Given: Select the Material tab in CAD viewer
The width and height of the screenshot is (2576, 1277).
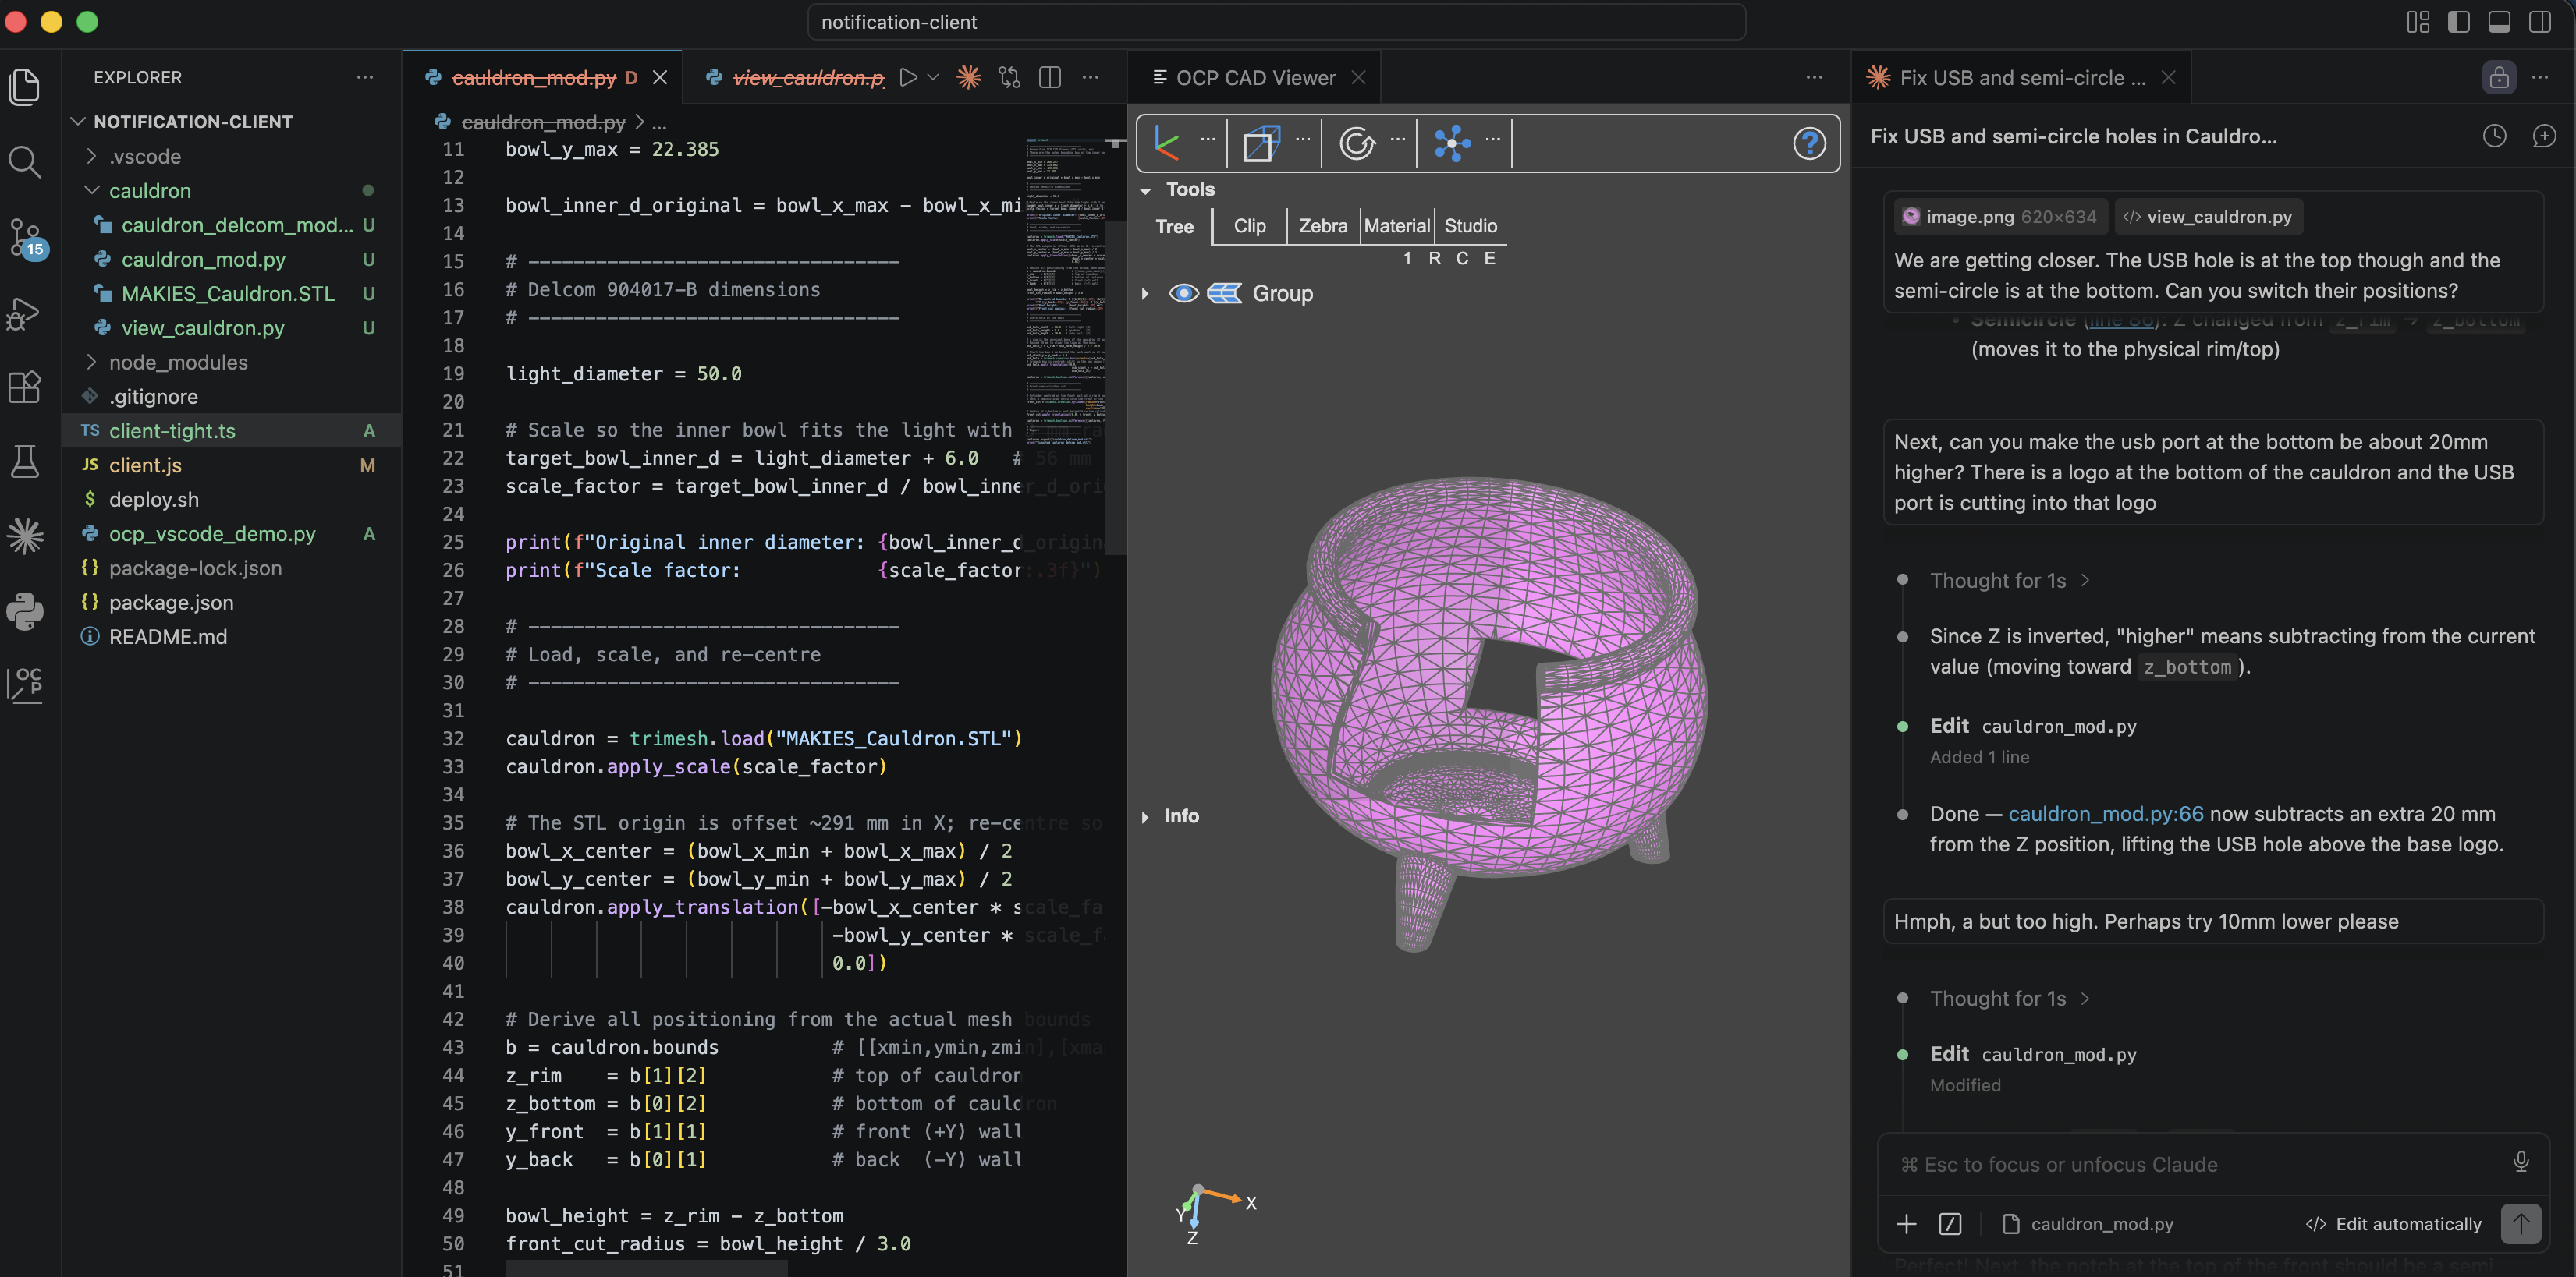Looking at the screenshot, I should pyautogui.click(x=1396, y=226).
